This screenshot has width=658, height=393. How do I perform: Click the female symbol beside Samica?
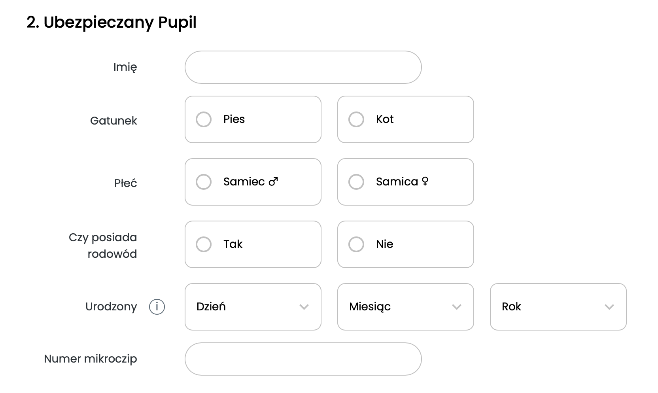tap(425, 181)
